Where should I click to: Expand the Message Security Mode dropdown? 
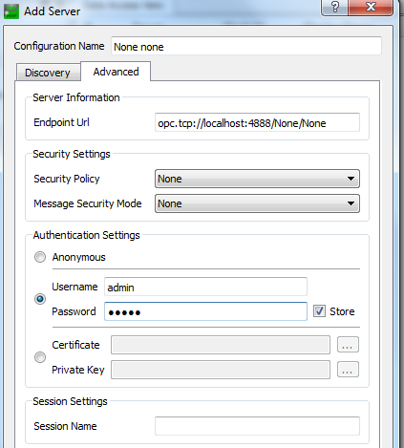(x=257, y=203)
